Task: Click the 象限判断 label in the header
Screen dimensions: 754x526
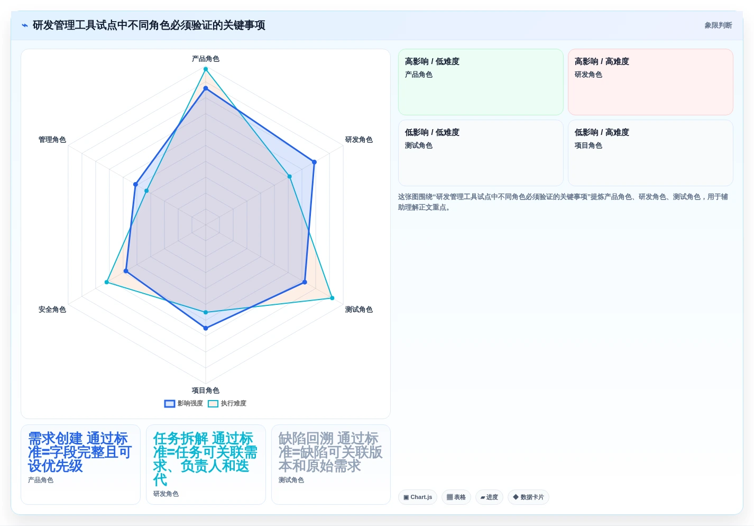Action: click(x=718, y=25)
